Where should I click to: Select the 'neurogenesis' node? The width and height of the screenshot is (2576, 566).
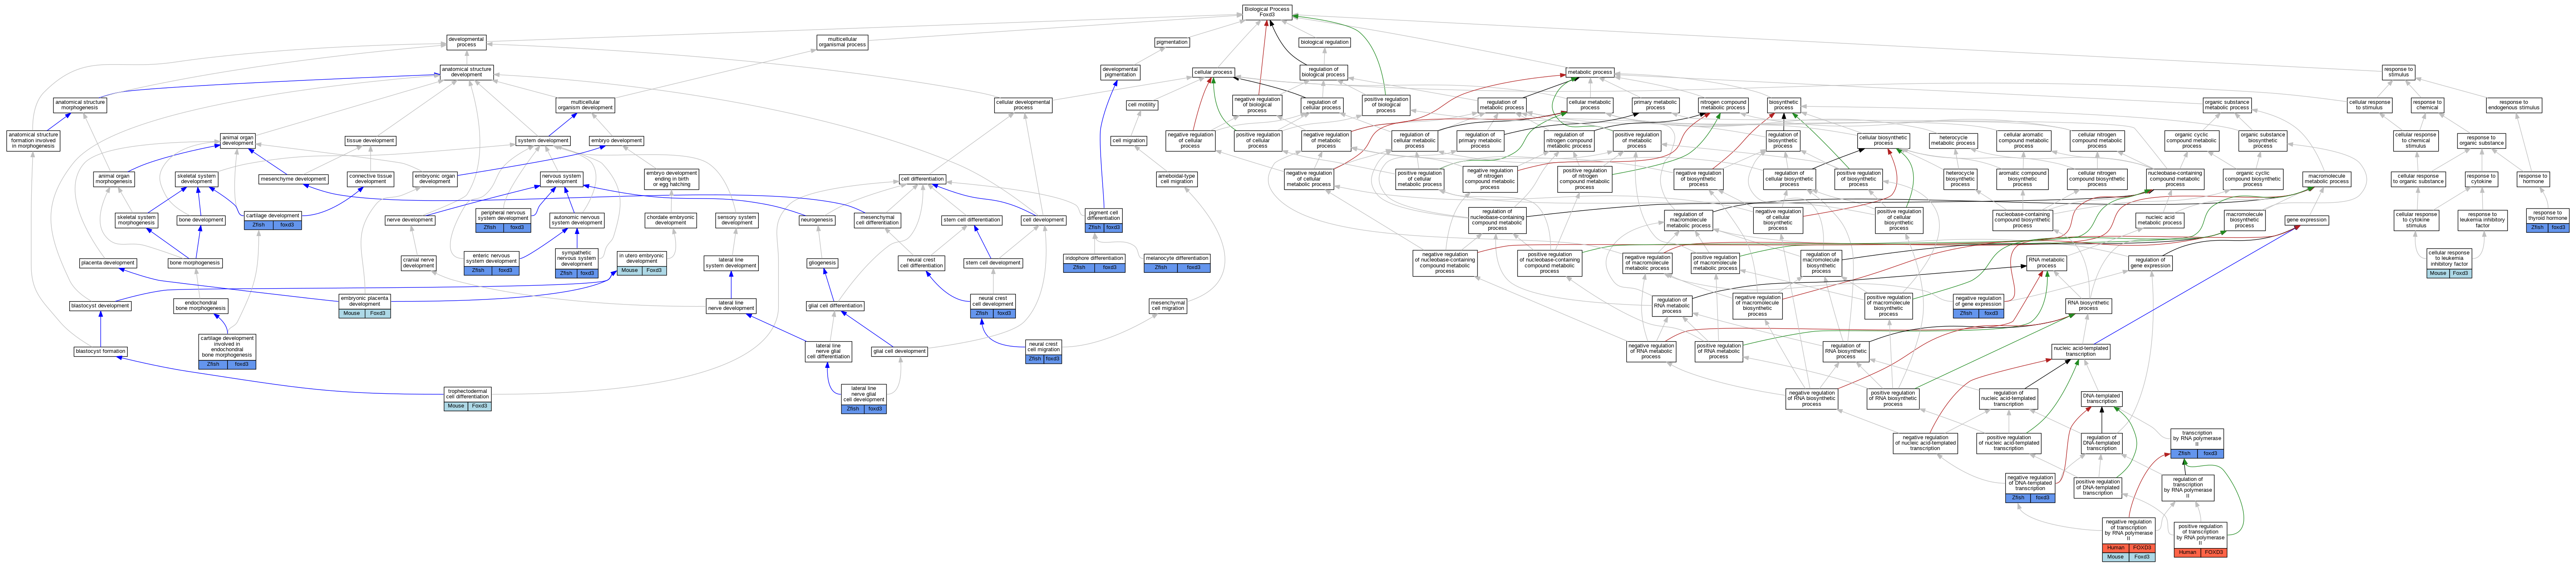817,220
